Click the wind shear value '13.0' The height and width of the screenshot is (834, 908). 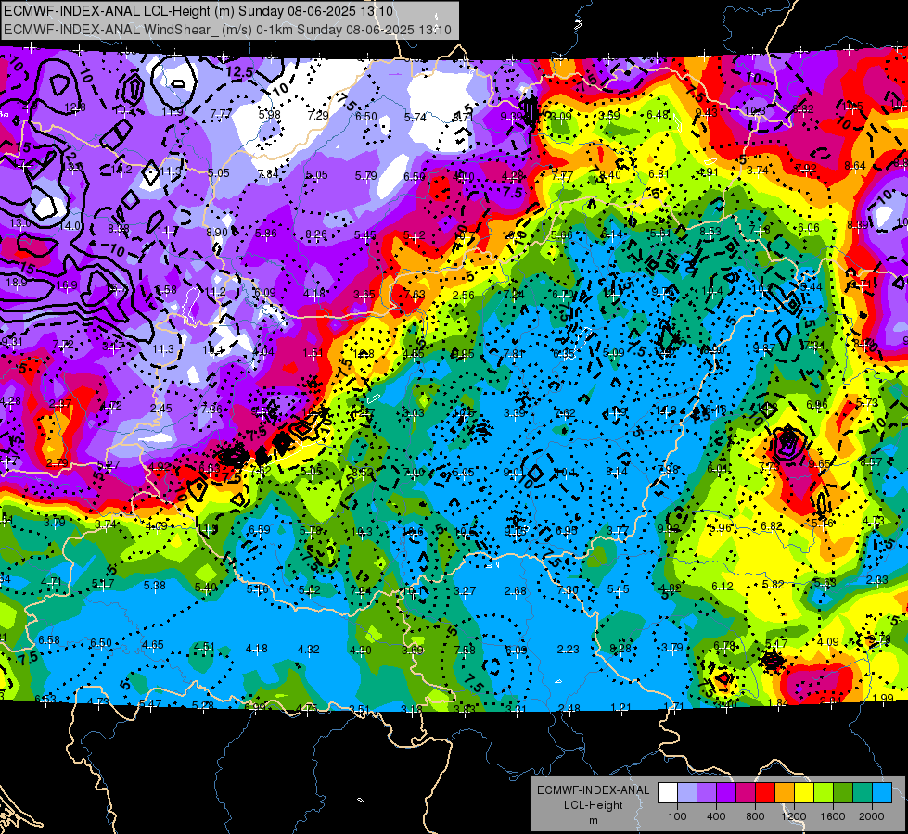coord(20,222)
